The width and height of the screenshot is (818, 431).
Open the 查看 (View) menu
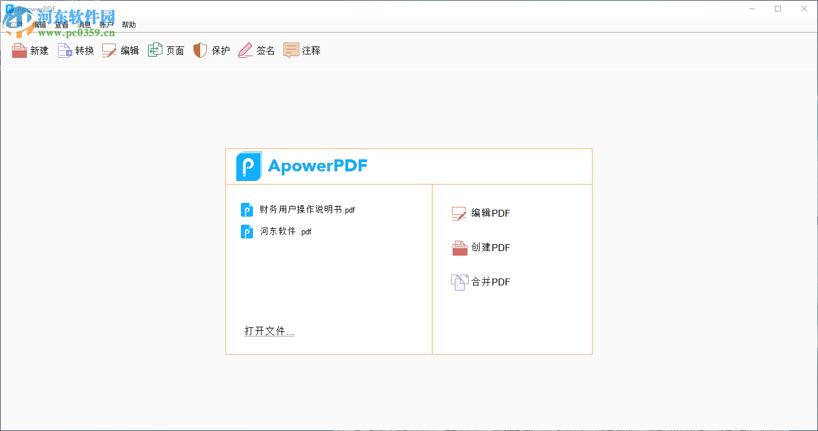coord(61,24)
